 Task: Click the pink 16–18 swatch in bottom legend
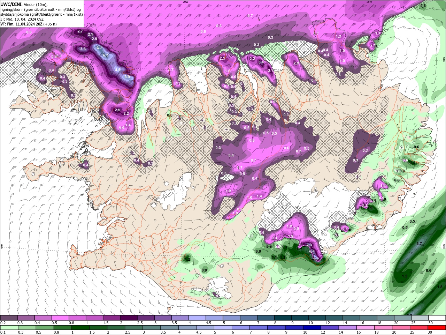tap(366, 328)
